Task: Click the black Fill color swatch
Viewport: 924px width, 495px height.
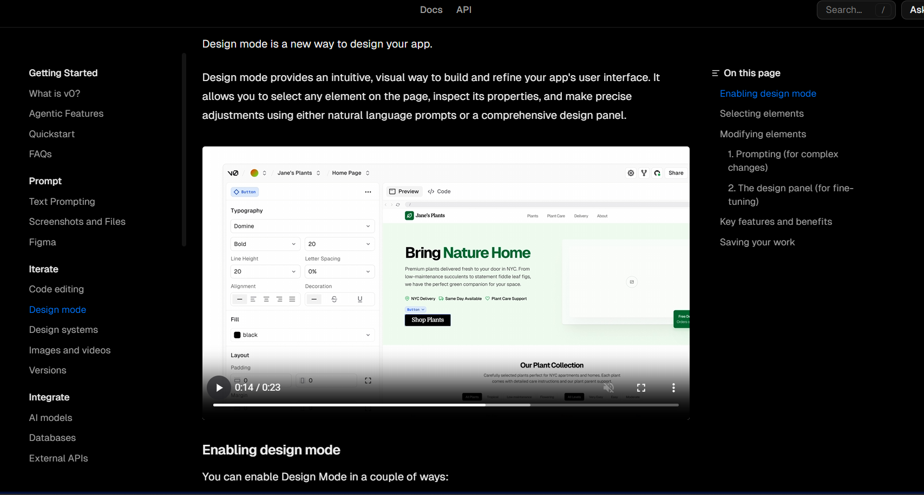Action: [x=237, y=335]
